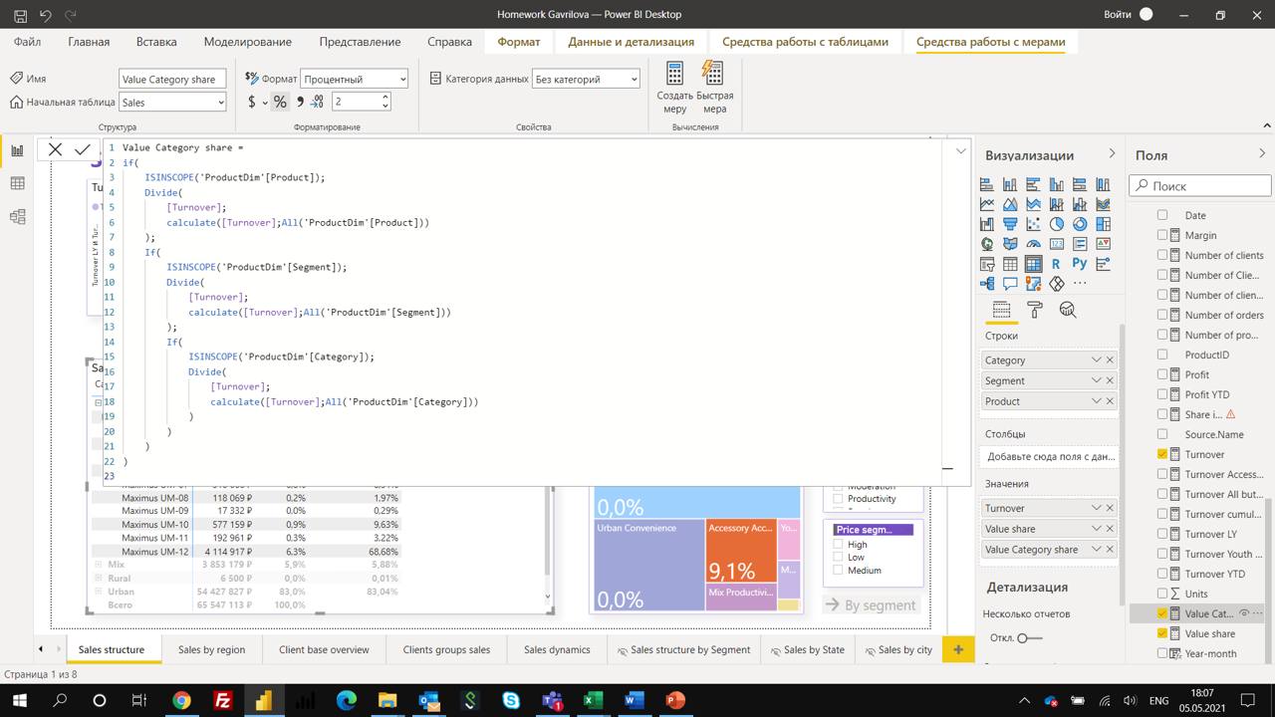Select the slicer visual icon
This screenshot has height=717, width=1275.
[986, 264]
